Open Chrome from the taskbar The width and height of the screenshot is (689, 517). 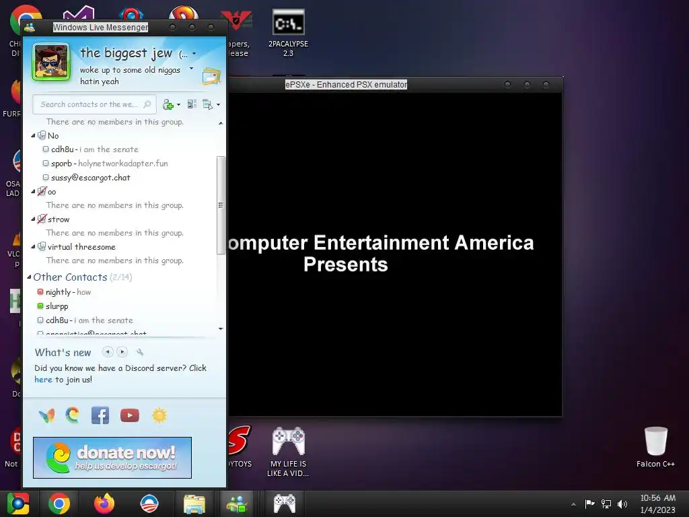coord(59,504)
